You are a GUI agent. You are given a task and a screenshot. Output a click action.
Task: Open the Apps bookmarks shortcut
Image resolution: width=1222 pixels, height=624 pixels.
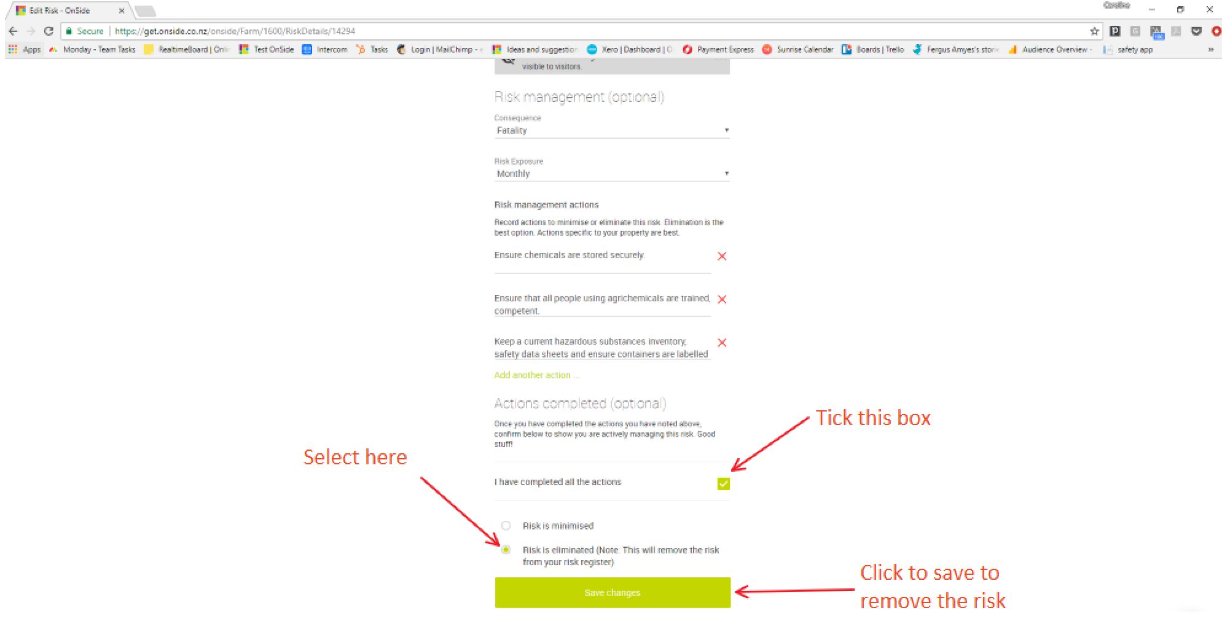tap(25, 49)
